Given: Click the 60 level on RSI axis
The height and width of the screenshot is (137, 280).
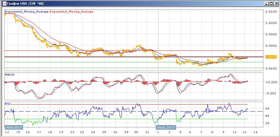Looking at the screenshot, I should (x=267, y=108).
